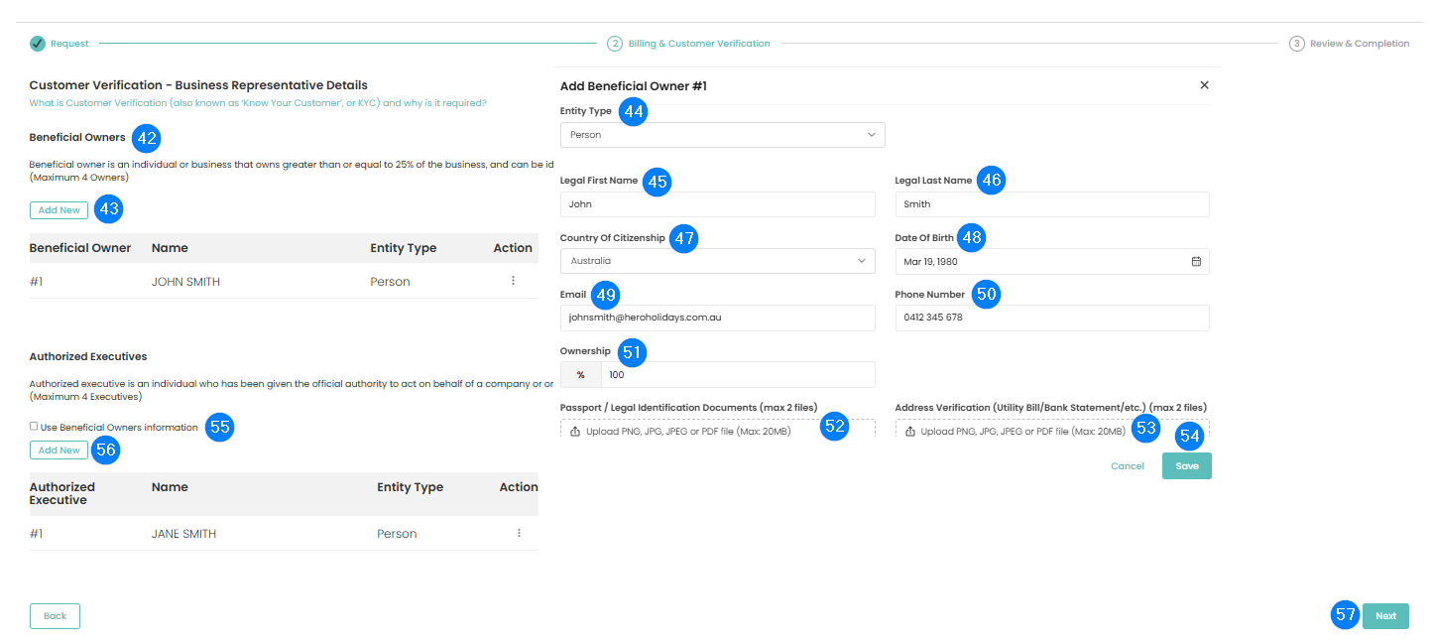The width and height of the screenshot is (1434, 643).
Task: Click the Review & Completion step number icon
Action: [1296, 44]
